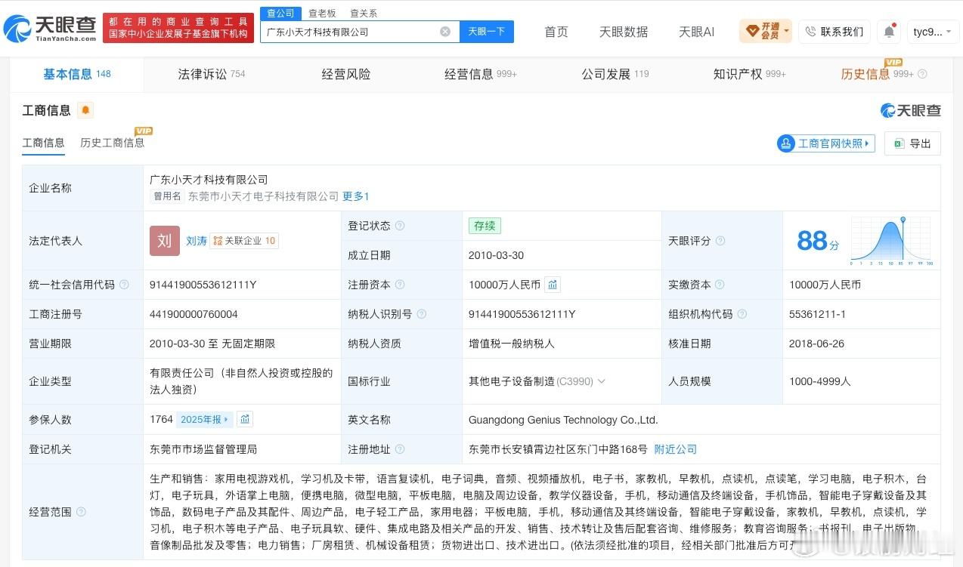The height and width of the screenshot is (567, 963).
Task: View the 天眼评分 distribution chart
Action: tap(892, 241)
